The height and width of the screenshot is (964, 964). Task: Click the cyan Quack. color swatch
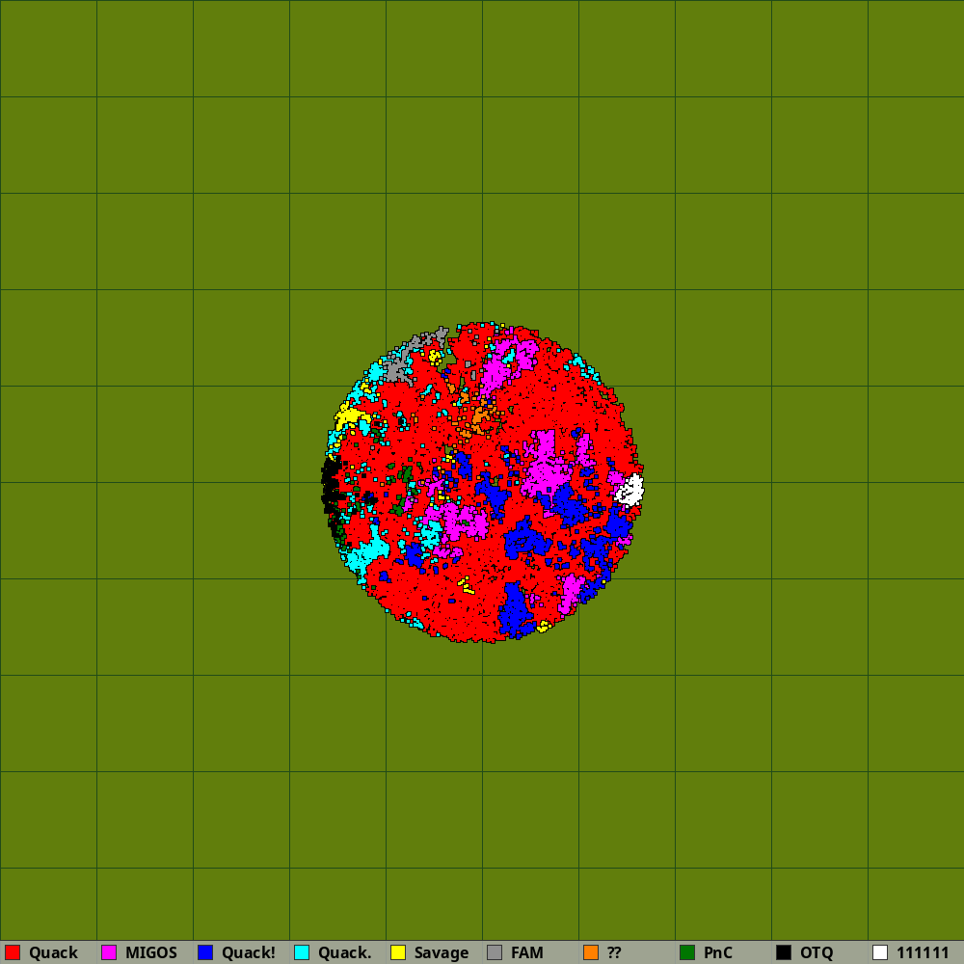[302, 952]
